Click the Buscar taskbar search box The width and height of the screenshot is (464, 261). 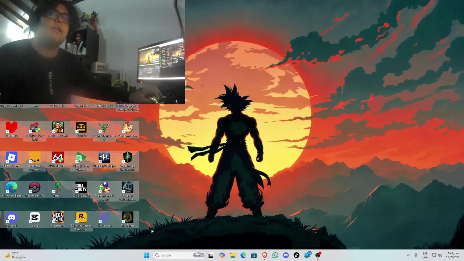pos(179,255)
